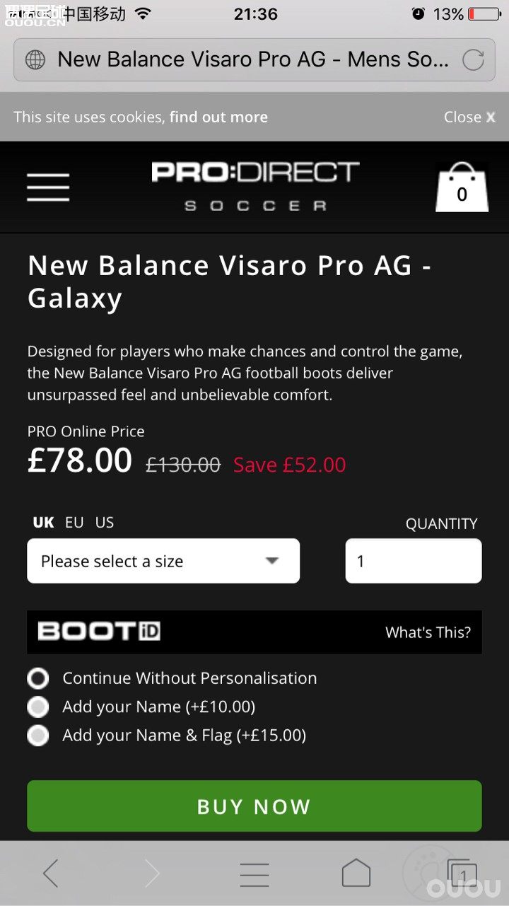
Task: Open the browser menu via triple-line icon
Action: pos(254,873)
